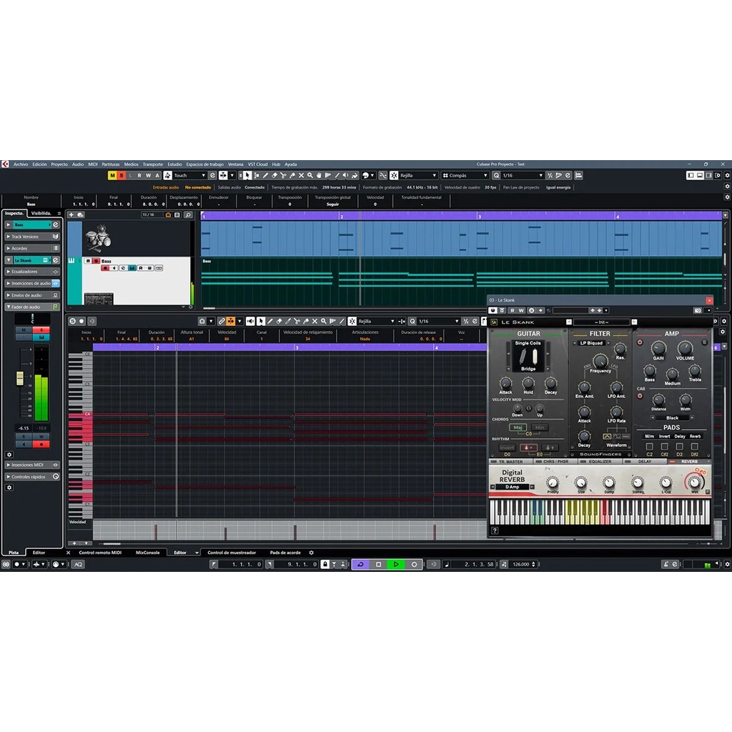
Task: Toggle Invert rhythm button in Le Skank
Action: pos(507,447)
